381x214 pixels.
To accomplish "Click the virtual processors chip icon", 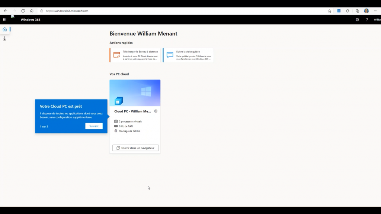I will click(116, 121).
